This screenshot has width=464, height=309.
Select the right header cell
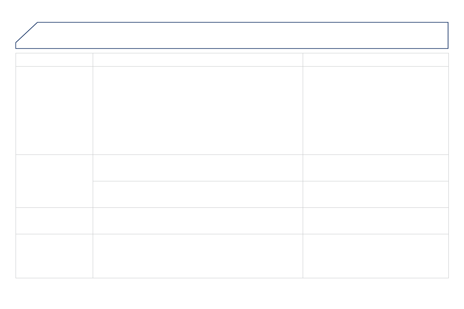coord(376,60)
